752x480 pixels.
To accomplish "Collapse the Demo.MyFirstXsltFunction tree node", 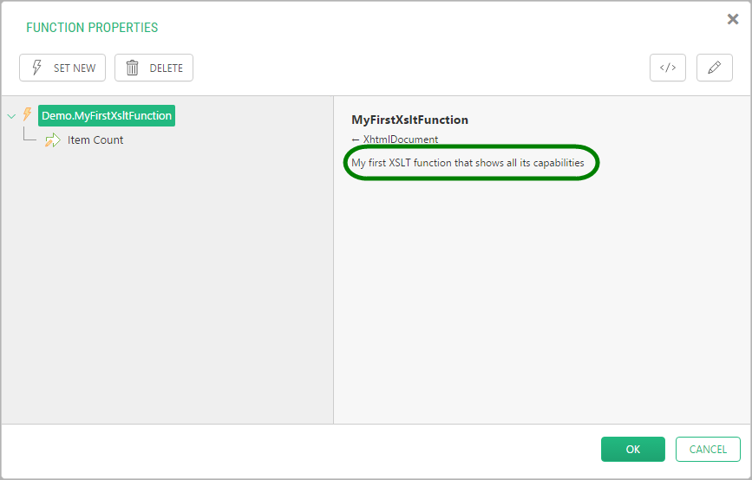I will coord(11,116).
